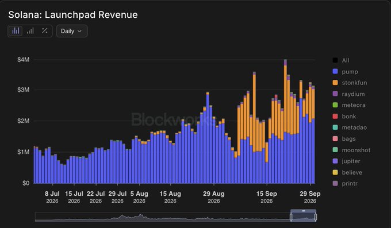391x228 pixels.
Task: Click the tallest bar reaching $4M
Action: pos(285,121)
